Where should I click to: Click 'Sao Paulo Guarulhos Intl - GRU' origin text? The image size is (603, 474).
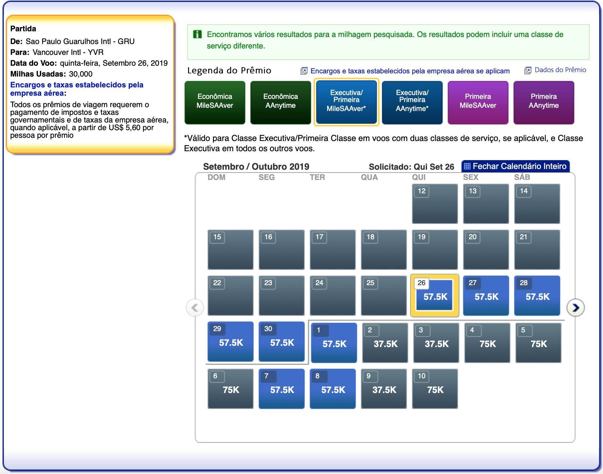click(x=80, y=41)
